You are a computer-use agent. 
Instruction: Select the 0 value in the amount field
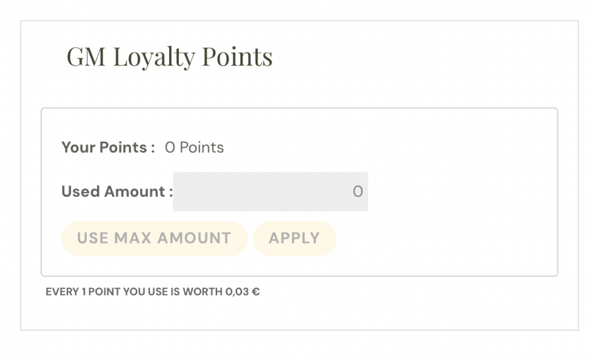click(x=357, y=191)
